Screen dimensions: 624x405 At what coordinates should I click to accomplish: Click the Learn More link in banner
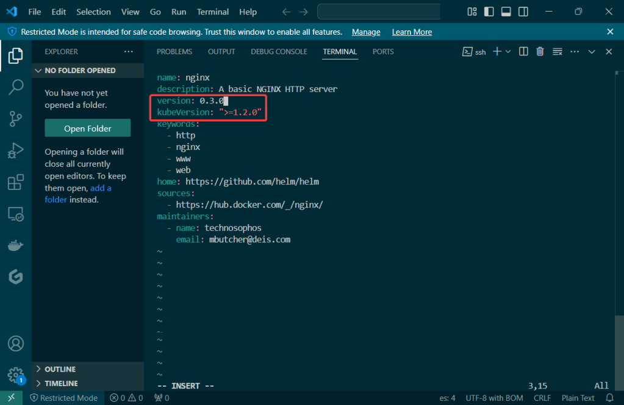click(412, 32)
